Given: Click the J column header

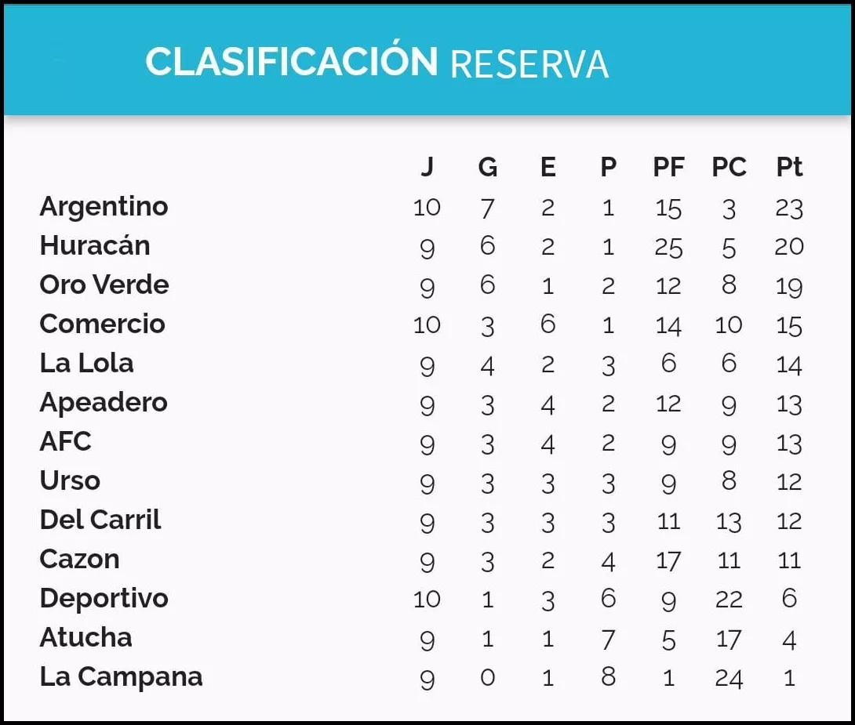Looking at the screenshot, I should click(x=427, y=167).
